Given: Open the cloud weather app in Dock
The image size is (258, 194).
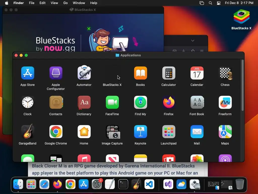Looking at the screenshot, I should pyautogui.click(x=181, y=184).
